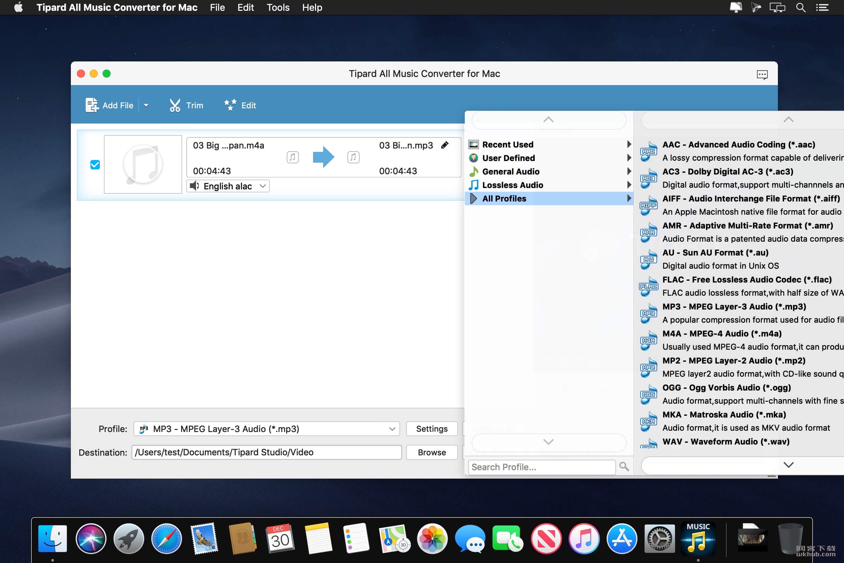Image resolution: width=844 pixels, height=563 pixels.
Task: Click the category list scroll-up chevron
Action: pos(549,119)
